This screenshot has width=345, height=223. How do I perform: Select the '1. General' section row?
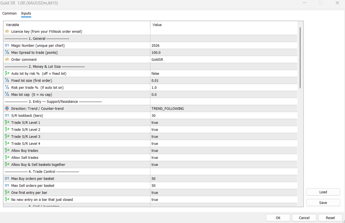(x=150, y=38)
